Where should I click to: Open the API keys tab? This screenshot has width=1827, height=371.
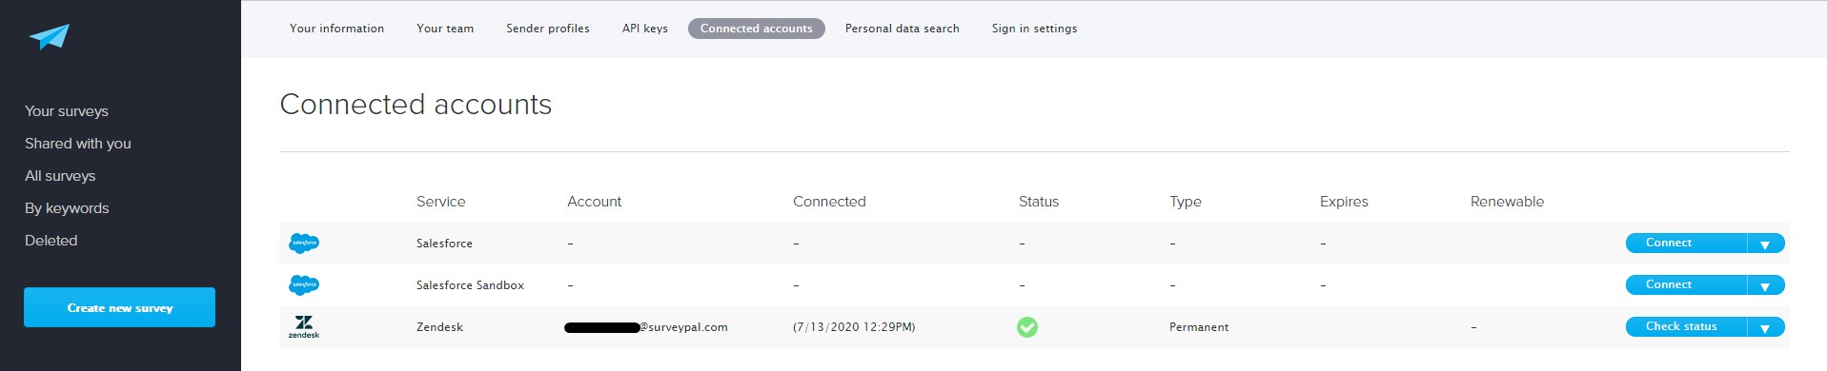[x=645, y=29]
